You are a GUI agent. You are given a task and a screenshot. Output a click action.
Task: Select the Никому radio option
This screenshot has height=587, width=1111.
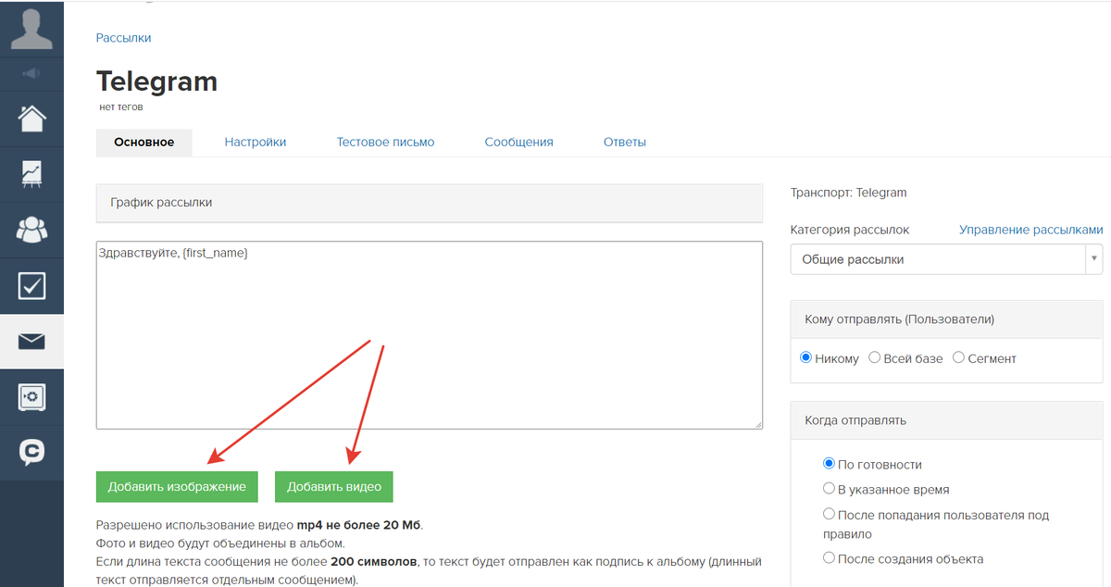806,357
